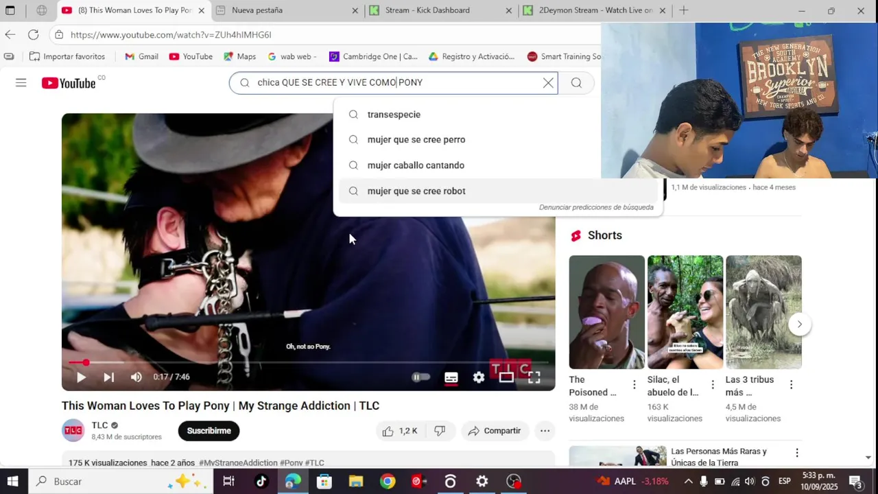The image size is (878, 494).
Task: Like the video showing 1,2 K
Action: [401, 431]
